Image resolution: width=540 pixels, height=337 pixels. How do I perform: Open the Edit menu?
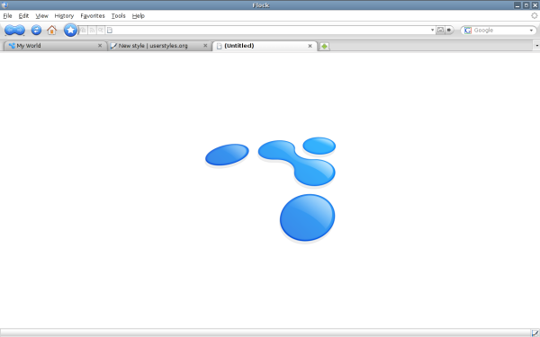[23, 16]
